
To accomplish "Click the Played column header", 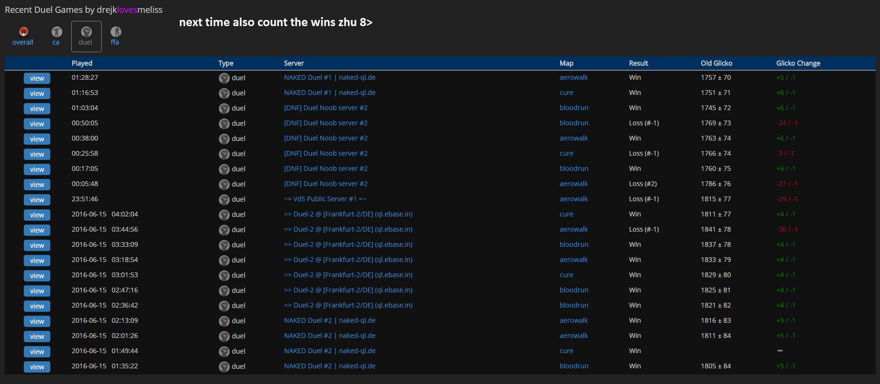I will 82,63.
